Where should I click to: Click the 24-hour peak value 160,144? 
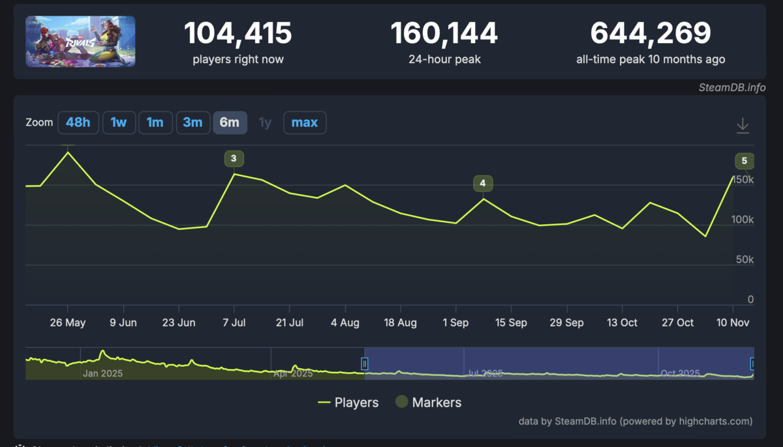point(444,34)
